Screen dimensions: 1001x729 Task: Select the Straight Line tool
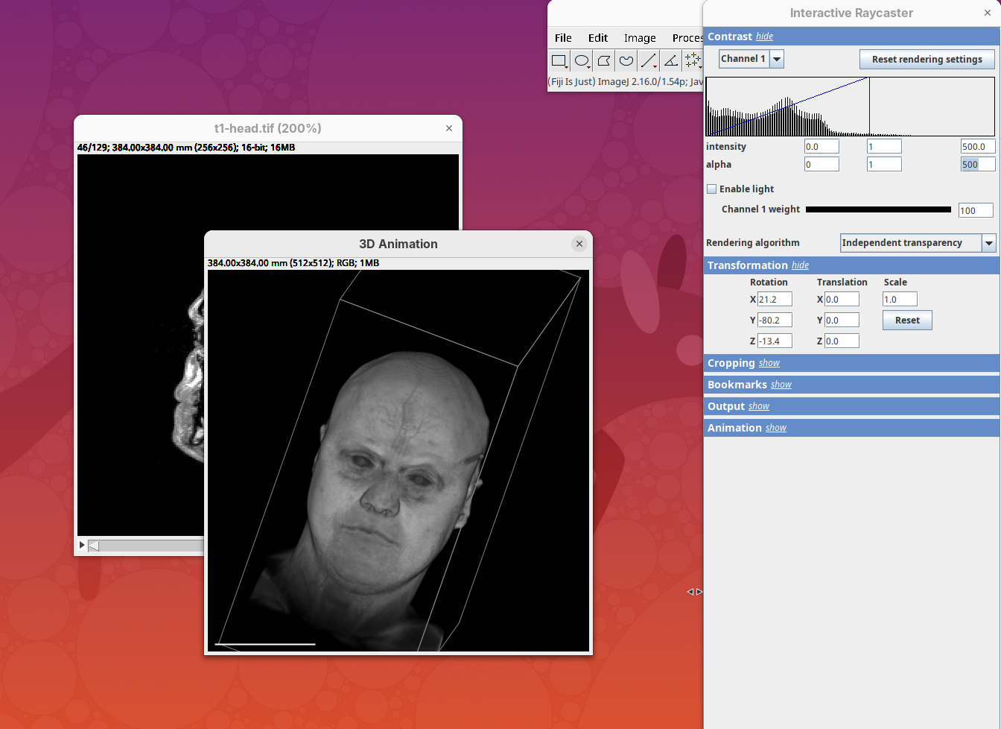[x=649, y=61]
